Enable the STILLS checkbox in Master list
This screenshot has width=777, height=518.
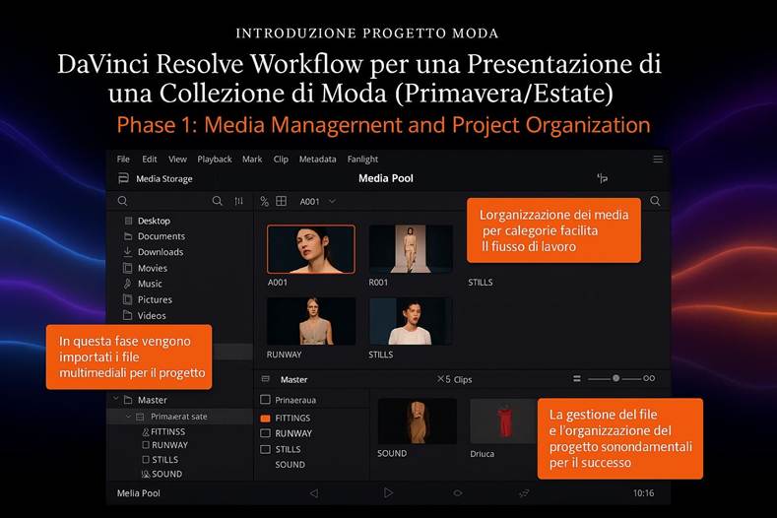click(x=265, y=449)
